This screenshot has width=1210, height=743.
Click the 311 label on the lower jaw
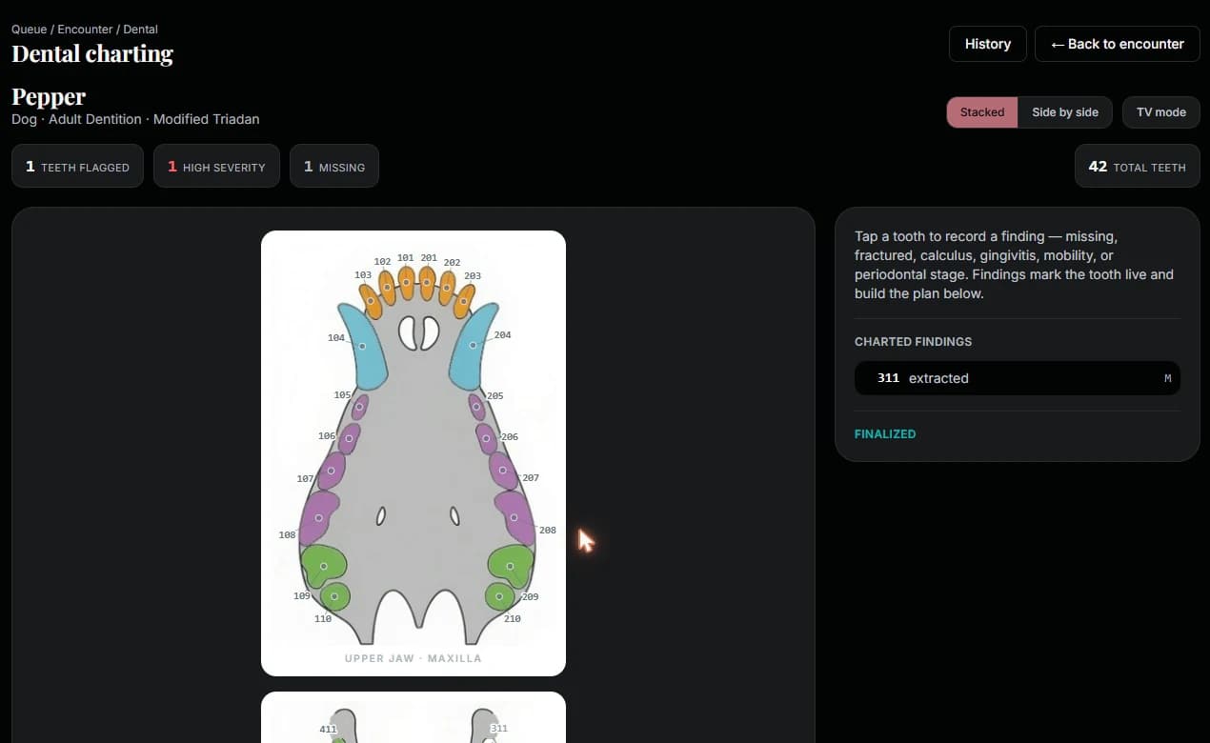coord(498,729)
